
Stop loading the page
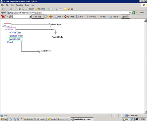[x=16, y=9]
